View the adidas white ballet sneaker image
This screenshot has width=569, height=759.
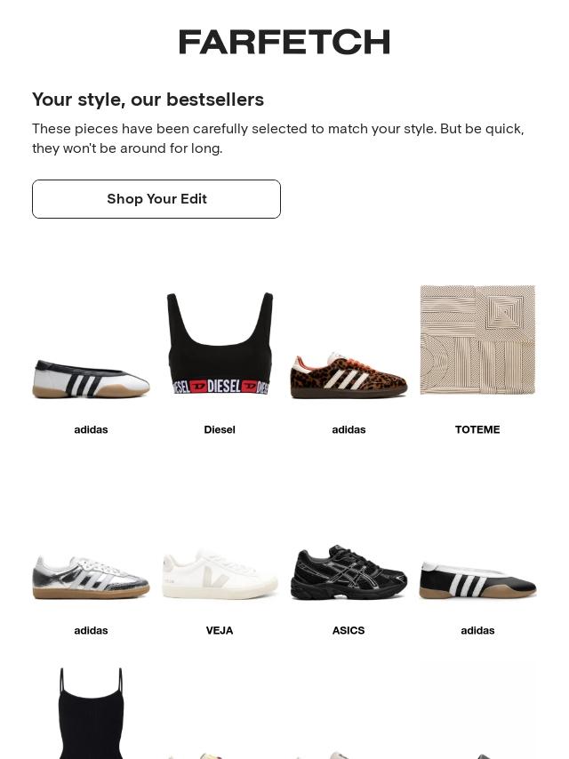point(91,379)
